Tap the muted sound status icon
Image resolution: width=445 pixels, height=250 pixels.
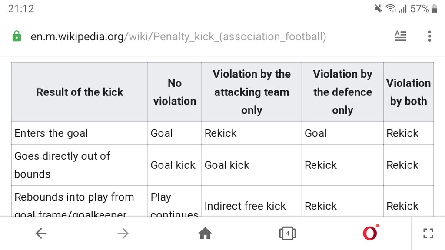[379, 9]
